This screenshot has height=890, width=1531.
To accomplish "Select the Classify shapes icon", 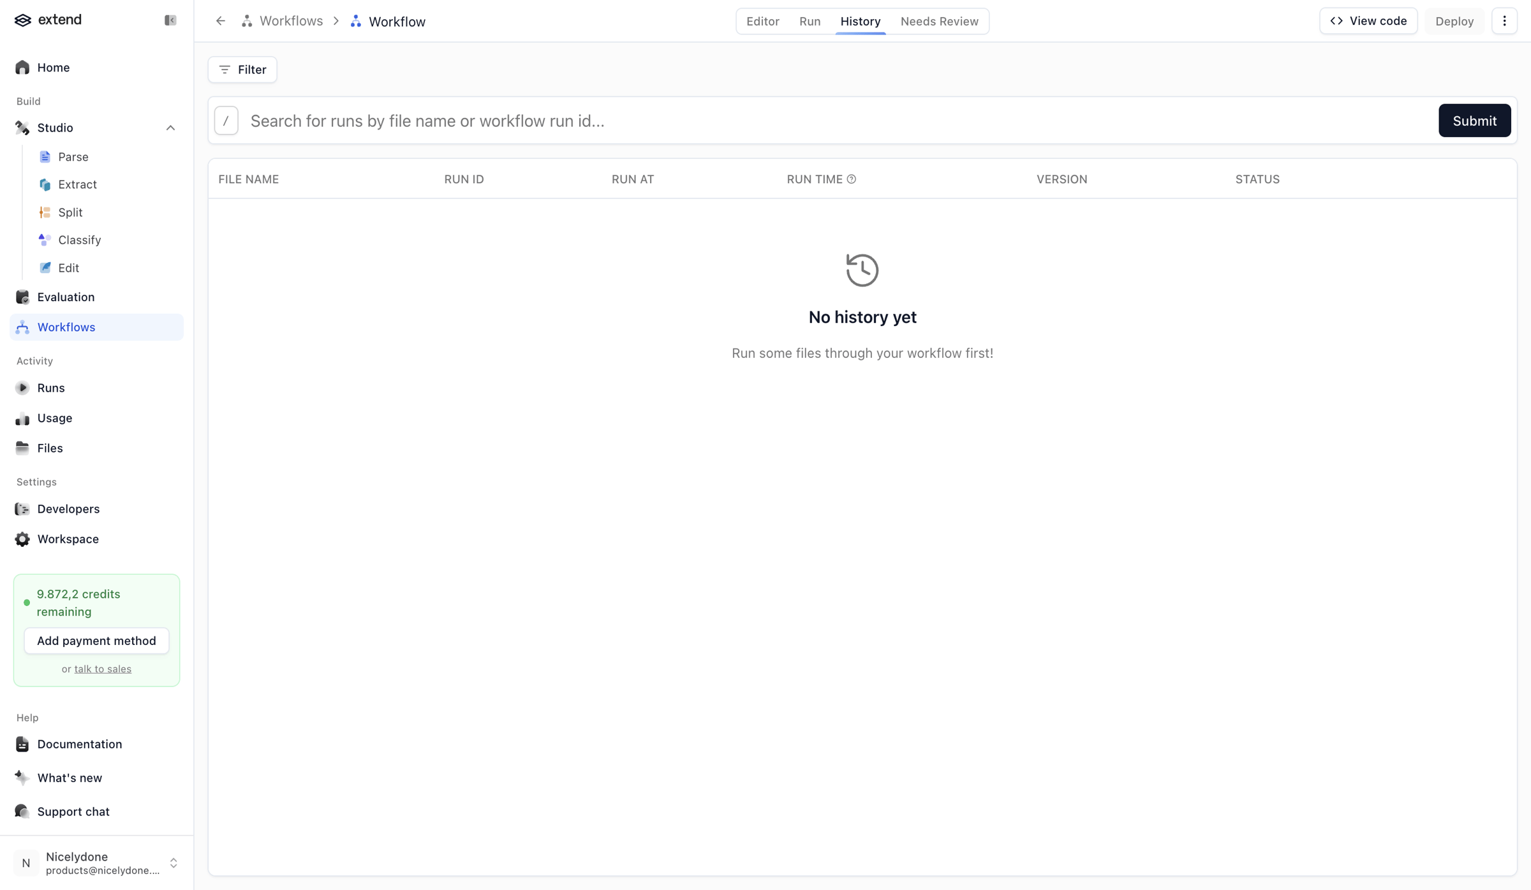I will [x=45, y=240].
